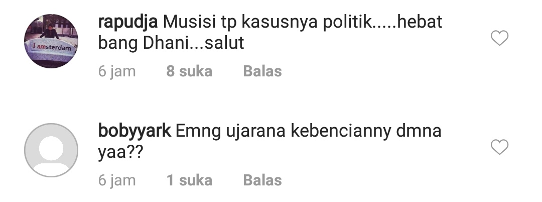Image resolution: width=542 pixels, height=202 pixels.
Task: Click the 6 jam timestamp under rapudja
Action: point(117,71)
